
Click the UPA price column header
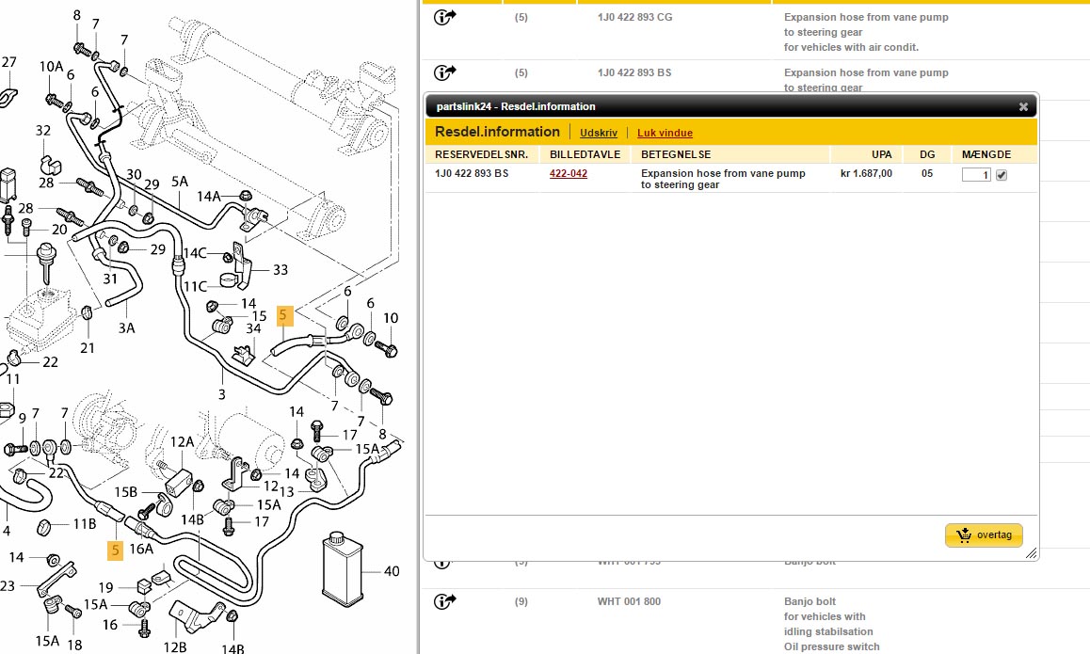[881, 154]
